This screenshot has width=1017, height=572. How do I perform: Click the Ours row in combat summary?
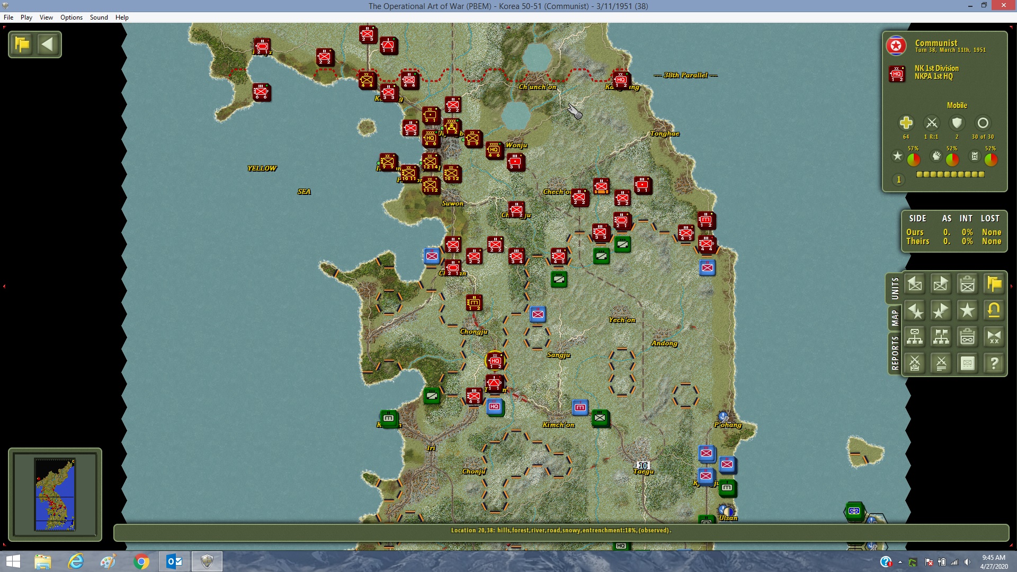(x=954, y=232)
